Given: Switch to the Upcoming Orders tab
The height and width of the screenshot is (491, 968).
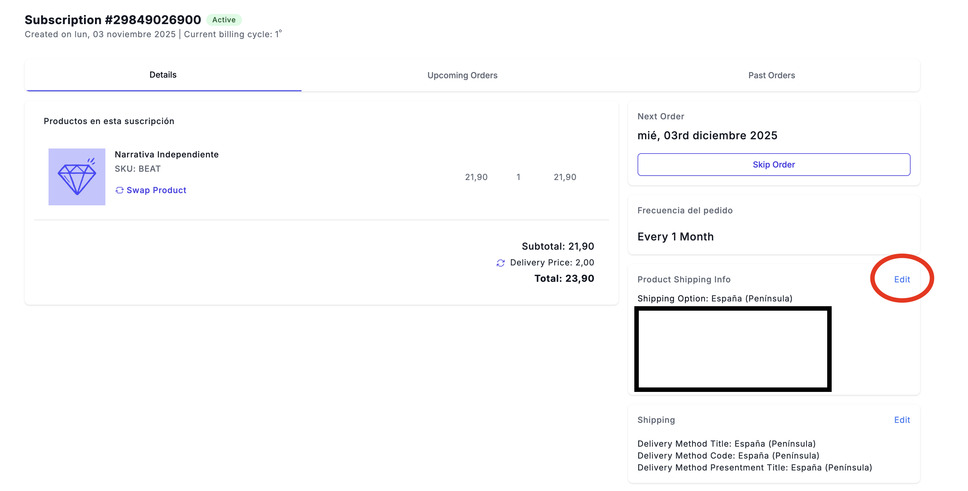Looking at the screenshot, I should point(462,75).
